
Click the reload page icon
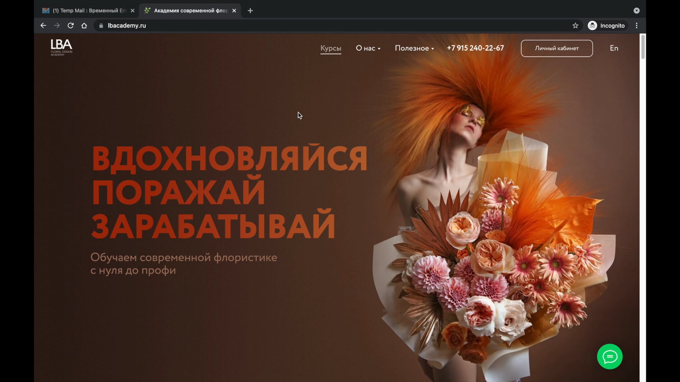pos(70,25)
